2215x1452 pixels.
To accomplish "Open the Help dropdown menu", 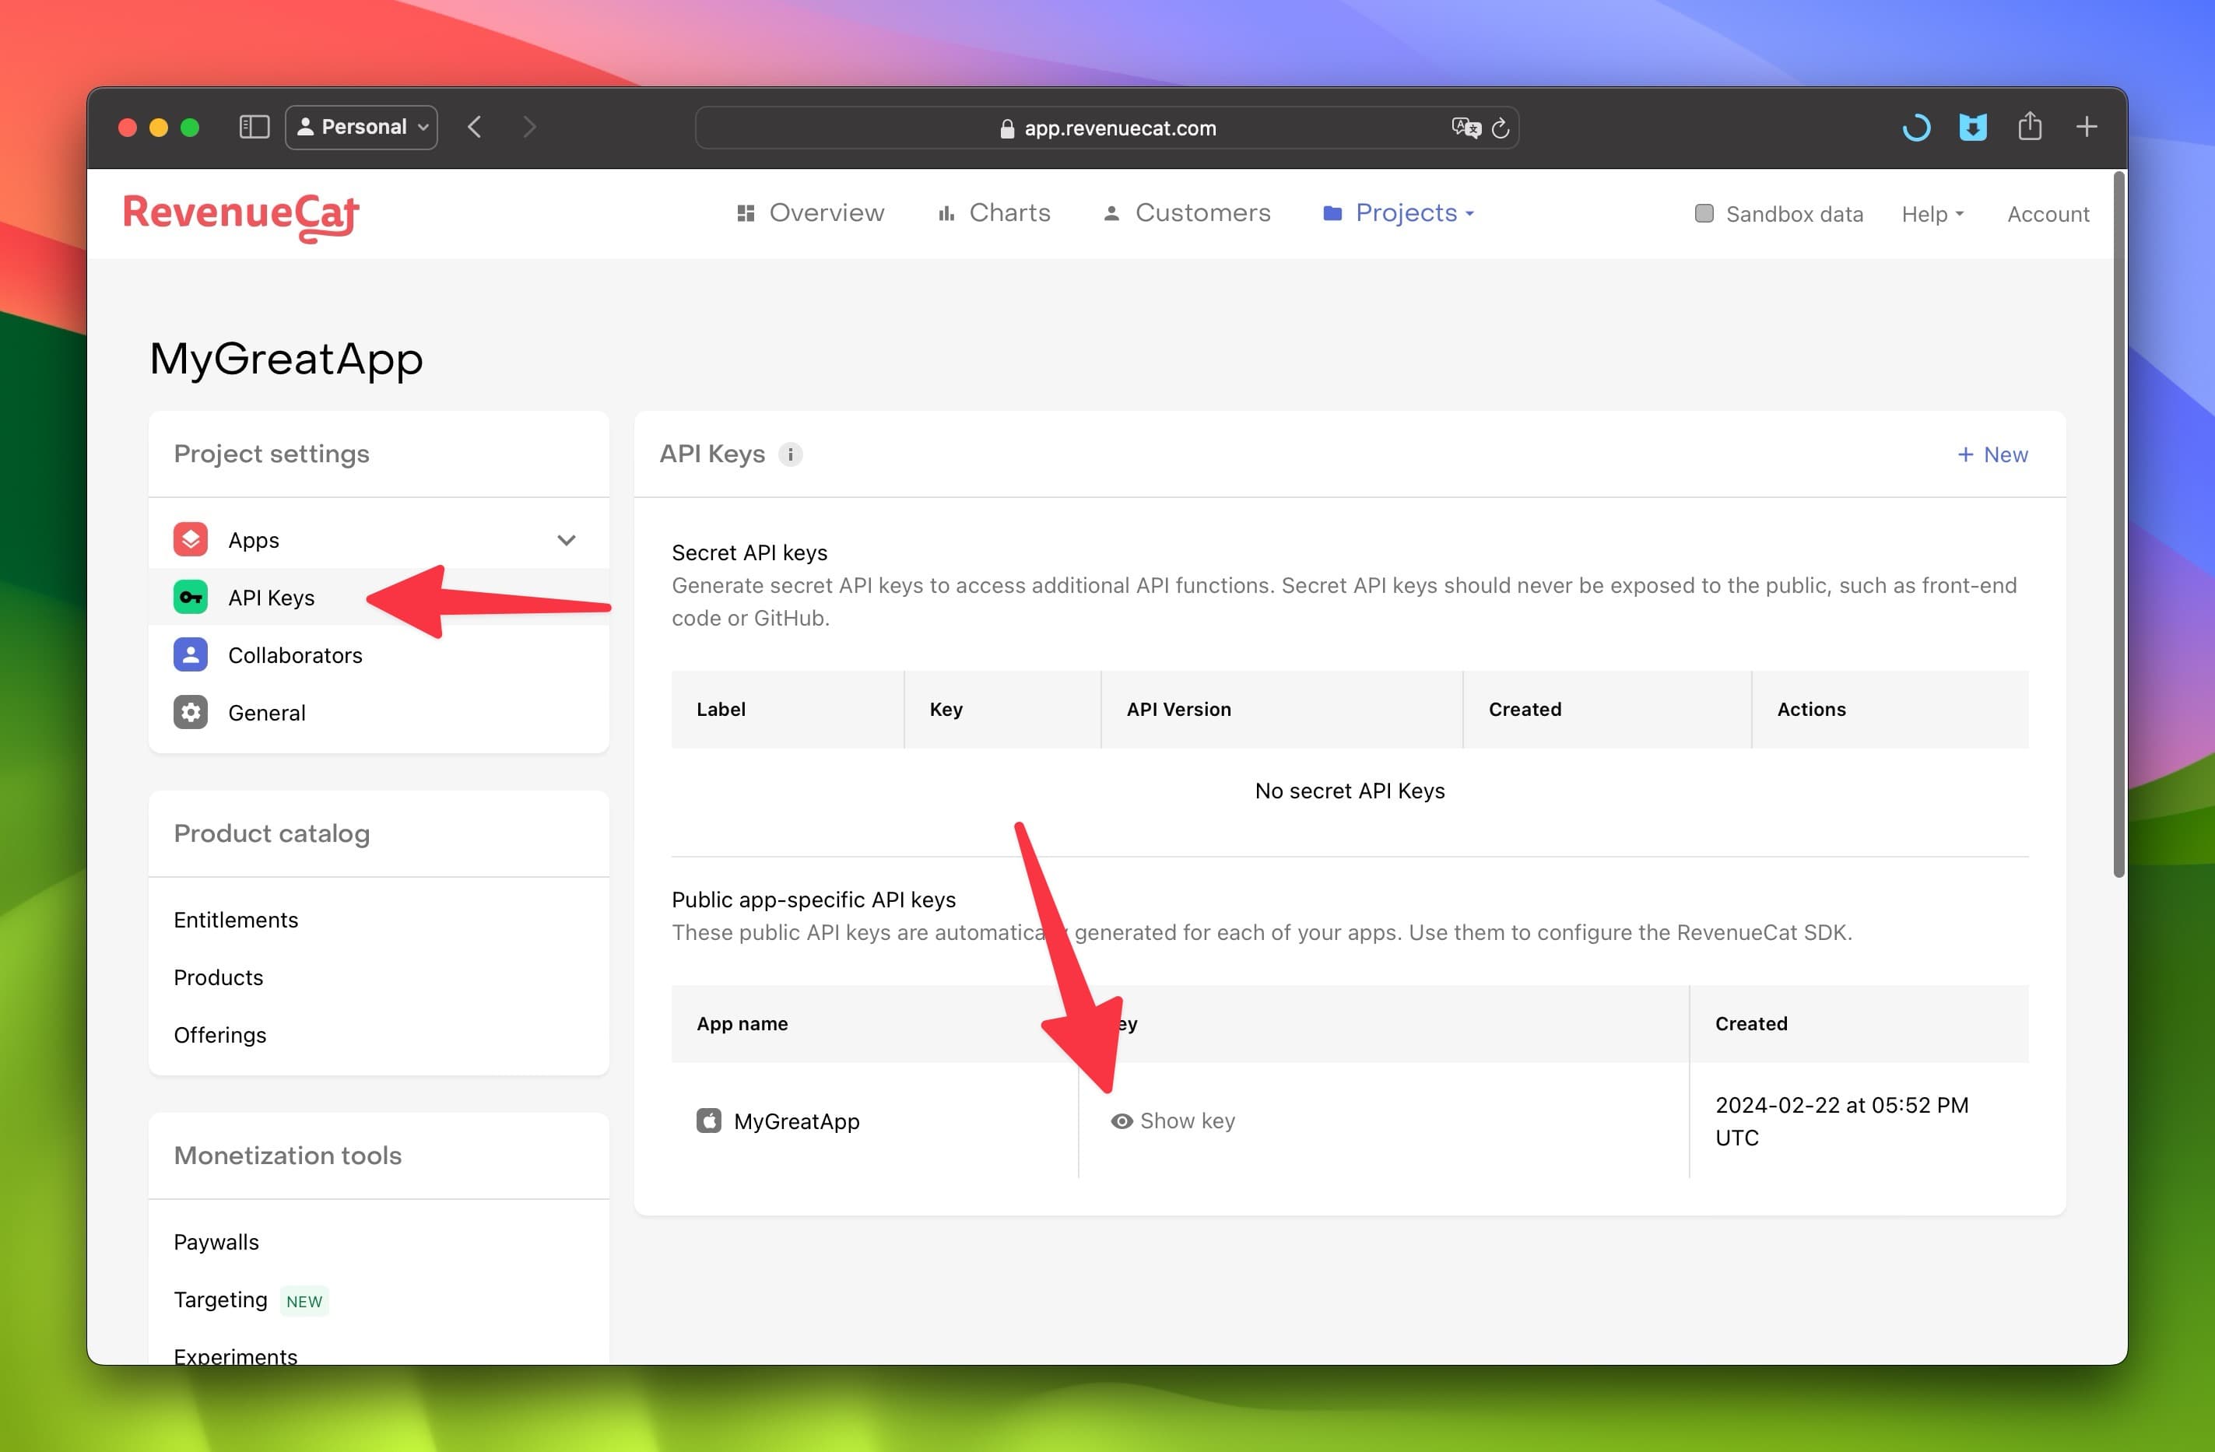I will tap(1933, 214).
